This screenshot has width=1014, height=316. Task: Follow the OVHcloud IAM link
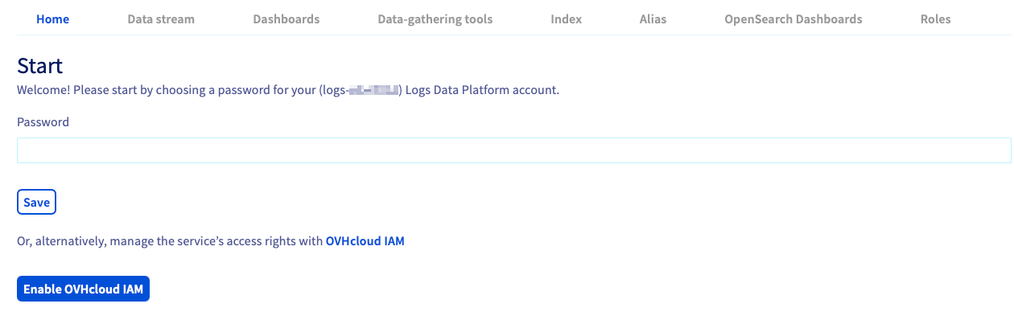pos(365,240)
